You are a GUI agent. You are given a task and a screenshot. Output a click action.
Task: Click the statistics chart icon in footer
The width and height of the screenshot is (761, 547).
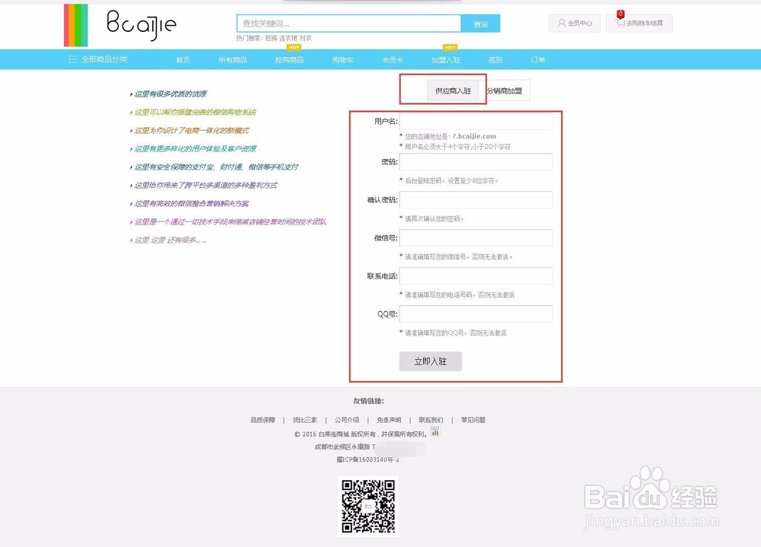tap(435, 431)
